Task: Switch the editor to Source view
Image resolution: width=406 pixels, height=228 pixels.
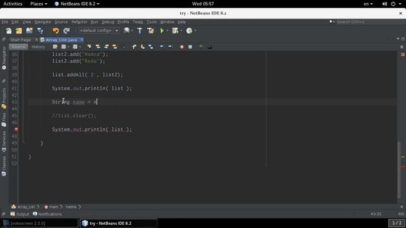Action: [x=18, y=47]
